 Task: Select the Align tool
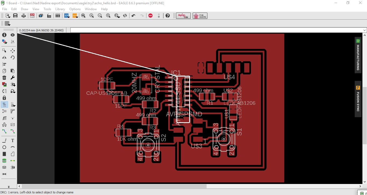click(x=4, y=64)
